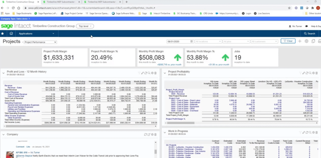Image resolution: width=321 pixels, height=158 pixels.
Task: Delete the Company panel with trash icon
Action: pyautogui.click(x=155, y=135)
